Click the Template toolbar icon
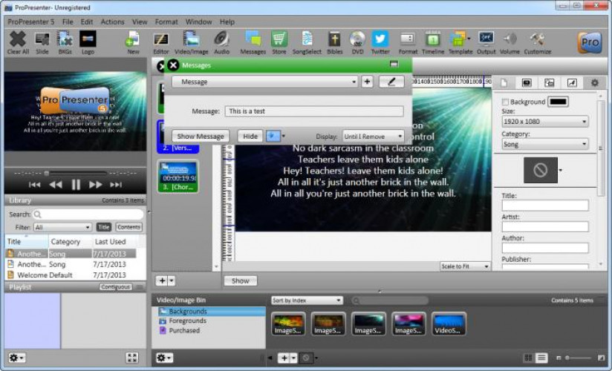 click(460, 42)
